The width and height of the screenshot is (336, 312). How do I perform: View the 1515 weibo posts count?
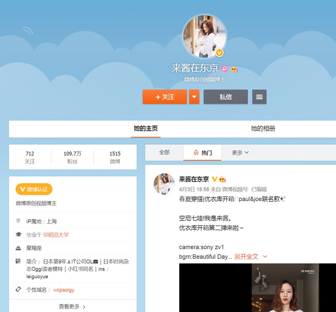point(115,157)
